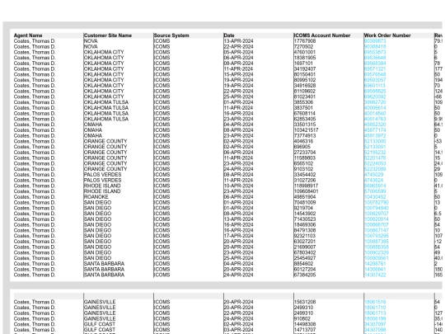Open work order for Gulf Coast 02-APR-2024
445x334 pixels.
tap(375, 324)
